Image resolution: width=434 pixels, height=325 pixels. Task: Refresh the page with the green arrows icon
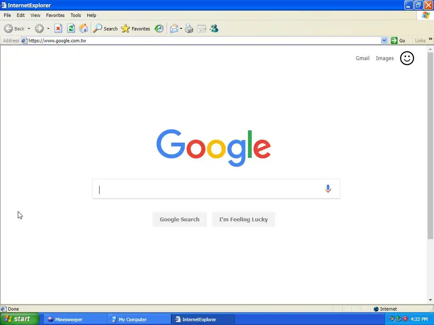pyautogui.click(x=71, y=28)
